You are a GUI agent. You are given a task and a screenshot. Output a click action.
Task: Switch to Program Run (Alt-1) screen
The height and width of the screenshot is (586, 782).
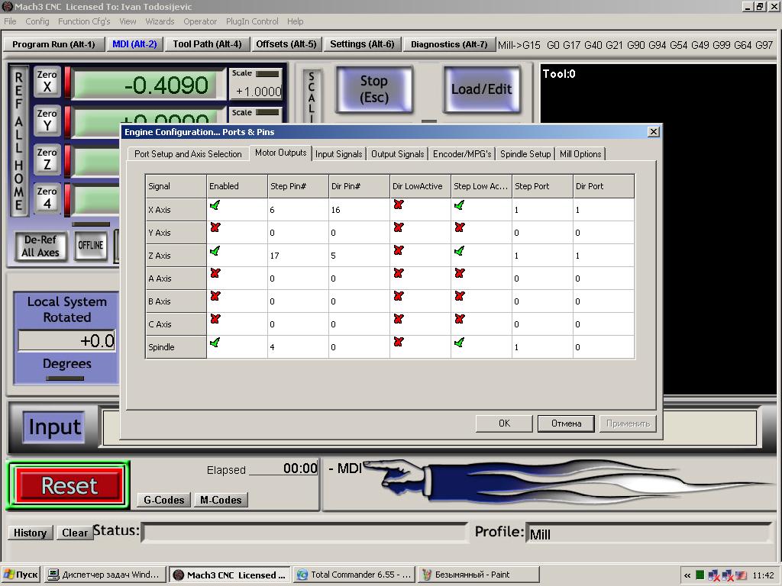coord(53,44)
